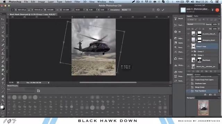222x124 pixels.
Task: Open the layer Fill dropdown arrow
Action: tap(219, 29)
